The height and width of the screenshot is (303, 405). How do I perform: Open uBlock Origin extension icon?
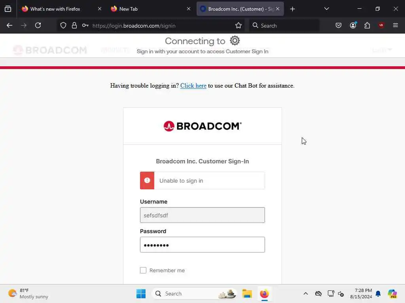pos(381,25)
